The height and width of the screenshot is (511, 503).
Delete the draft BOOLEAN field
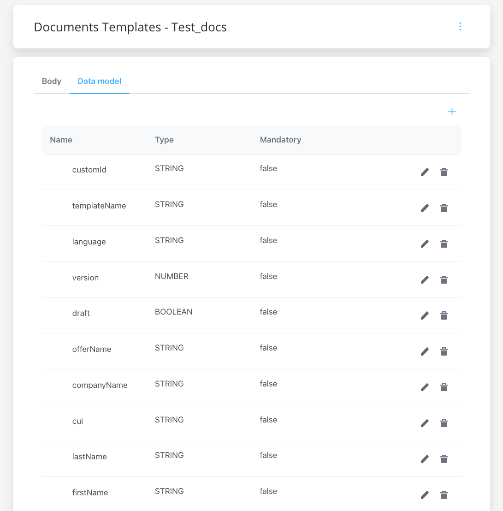coord(444,315)
